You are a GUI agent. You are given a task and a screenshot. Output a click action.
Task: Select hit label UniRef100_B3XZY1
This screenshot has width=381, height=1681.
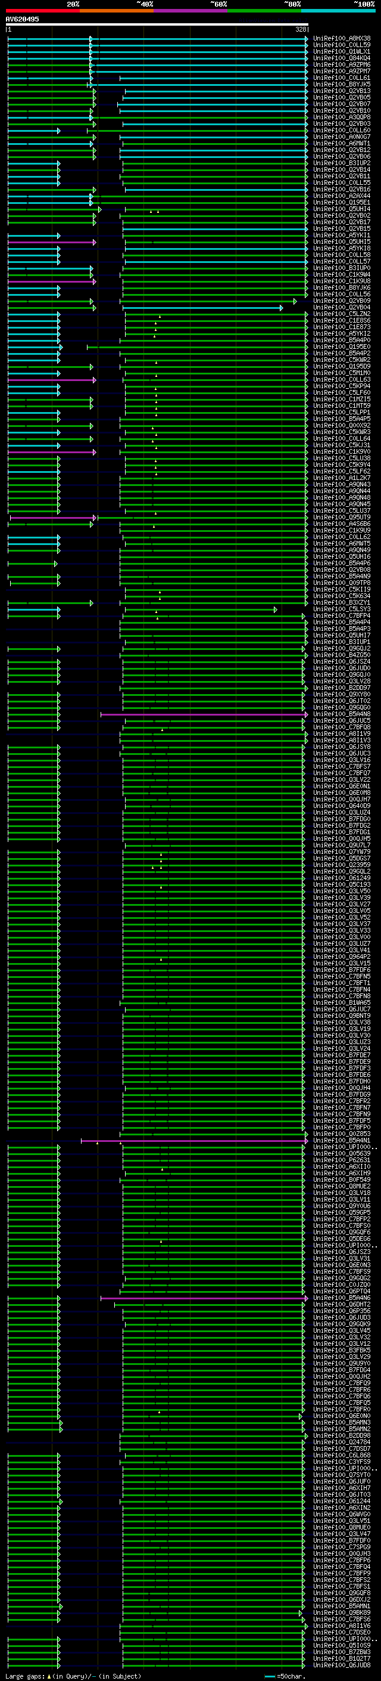pos(342,603)
